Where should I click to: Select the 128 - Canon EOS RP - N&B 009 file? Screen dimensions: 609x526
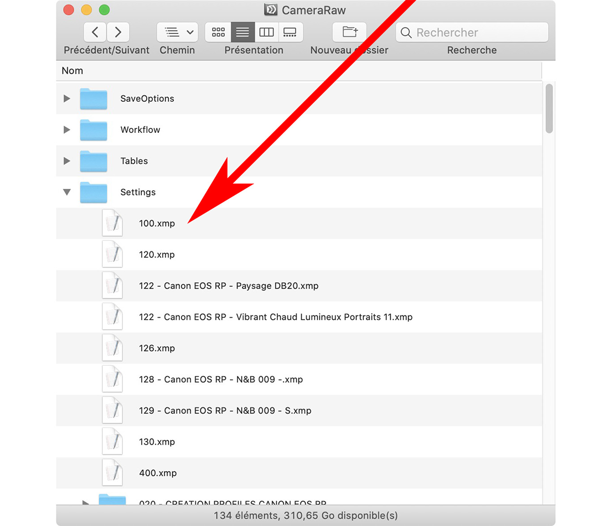(220, 380)
